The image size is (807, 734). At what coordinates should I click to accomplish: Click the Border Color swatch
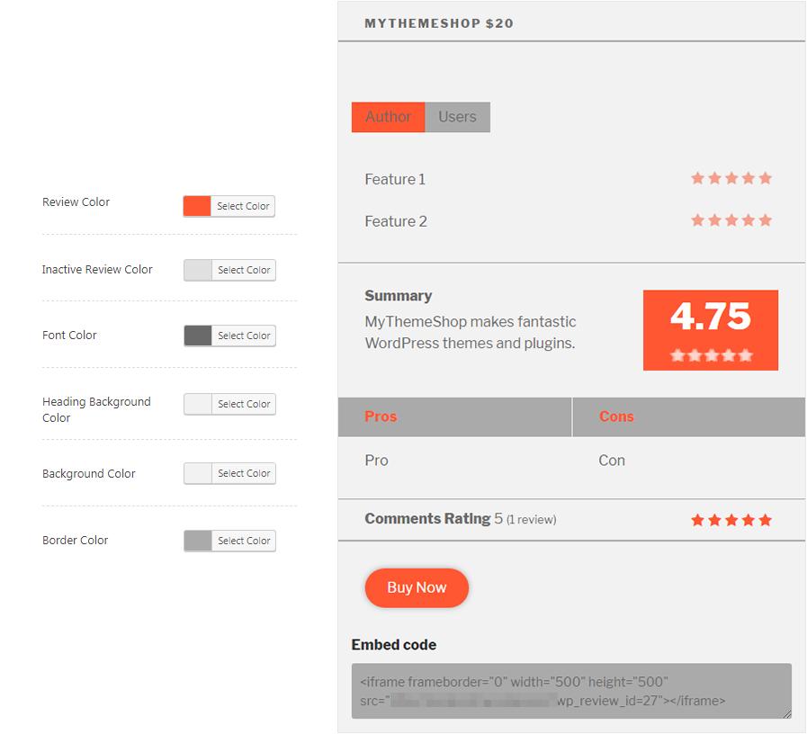coord(197,541)
